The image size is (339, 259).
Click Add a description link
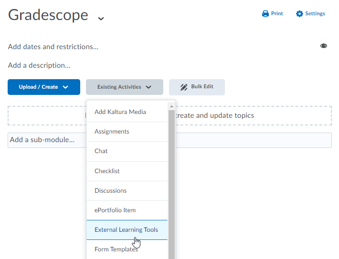tap(39, 65)
